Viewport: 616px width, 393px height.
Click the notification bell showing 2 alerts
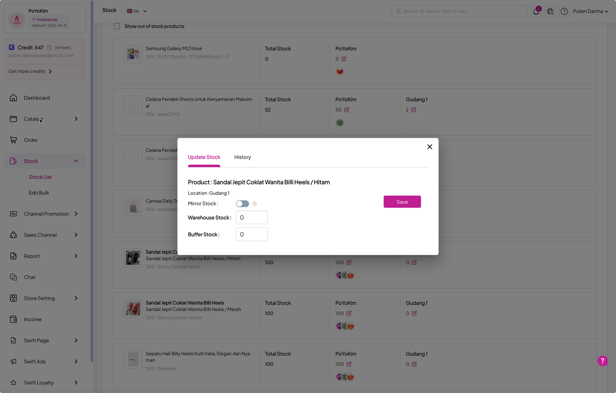pyautogui.click(x=536, y=11)
